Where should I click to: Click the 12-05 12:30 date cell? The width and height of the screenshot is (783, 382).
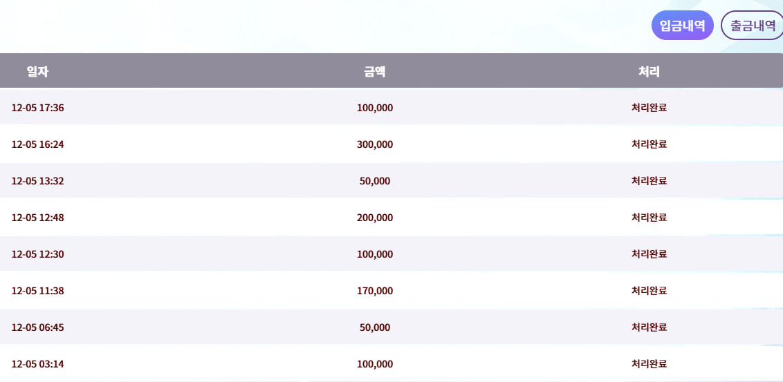click(x=38, y=254)
